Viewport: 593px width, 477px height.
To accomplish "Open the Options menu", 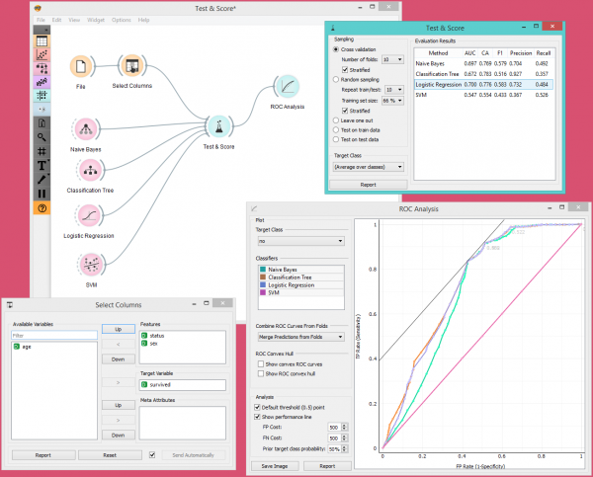I will (122, 20).
